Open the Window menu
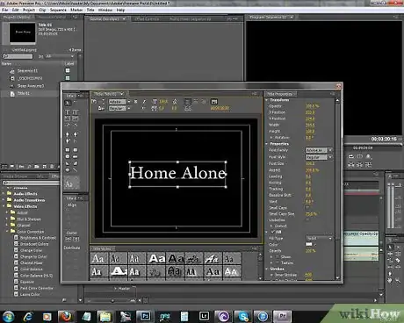Viewport: 404px width, 323px height. tap(105, 10)
